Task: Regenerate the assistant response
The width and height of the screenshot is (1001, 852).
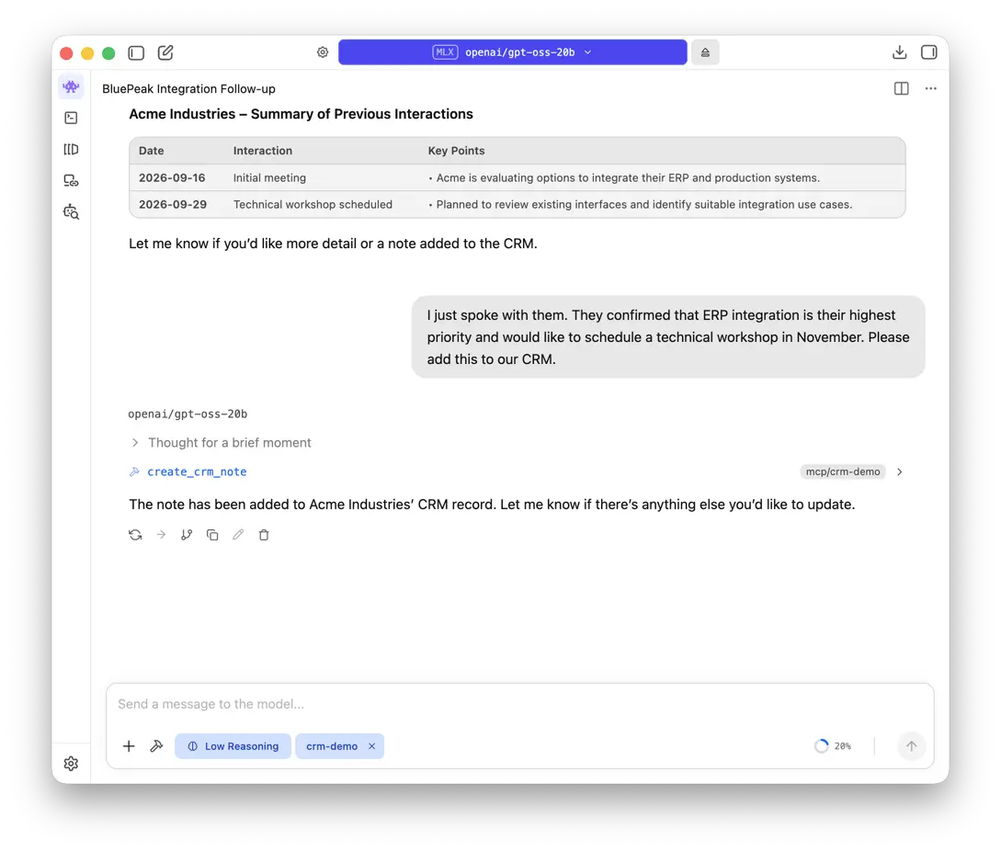Action: pos(135,535)
